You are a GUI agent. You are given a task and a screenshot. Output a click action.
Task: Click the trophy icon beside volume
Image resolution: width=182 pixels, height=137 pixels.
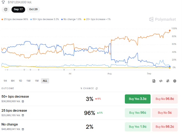coord(3,2)
